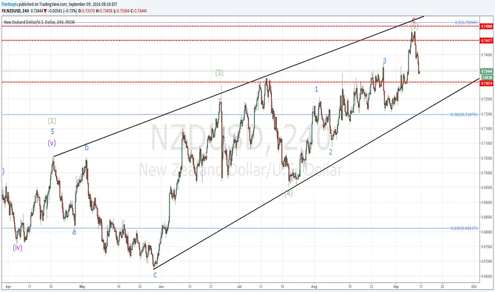Click the 0.67000 price axis label

click(487, 261)
